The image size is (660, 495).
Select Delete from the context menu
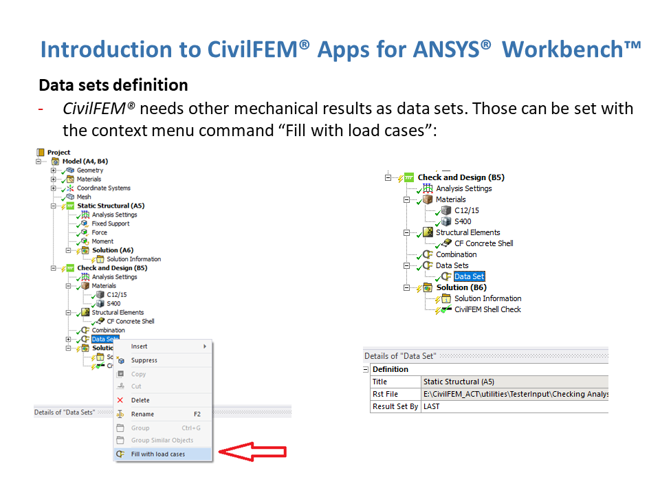pos(140,400)
